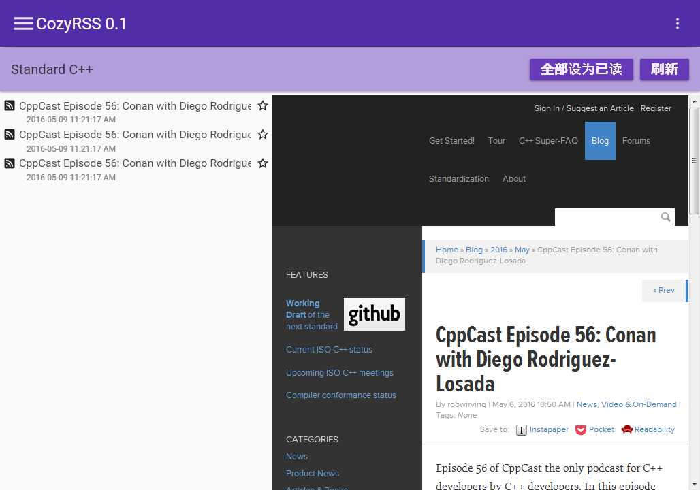Select the Get Started! nav item
Image resolution: width=700 pixels, height=490 pixels.
(451, 141)
